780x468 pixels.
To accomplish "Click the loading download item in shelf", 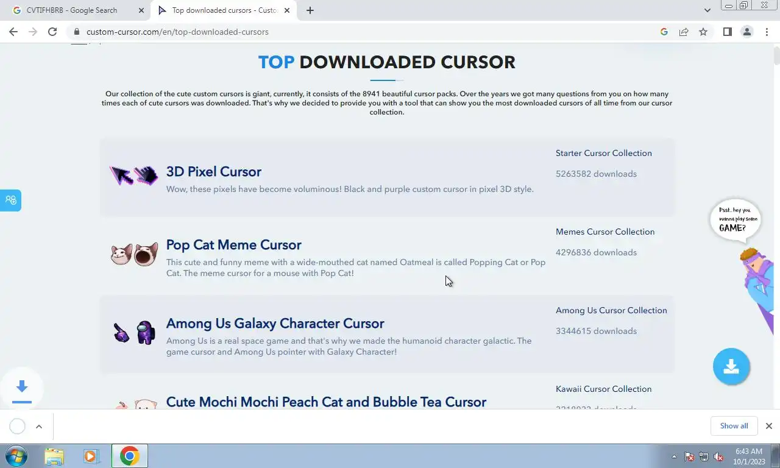I will click(18, 426).
